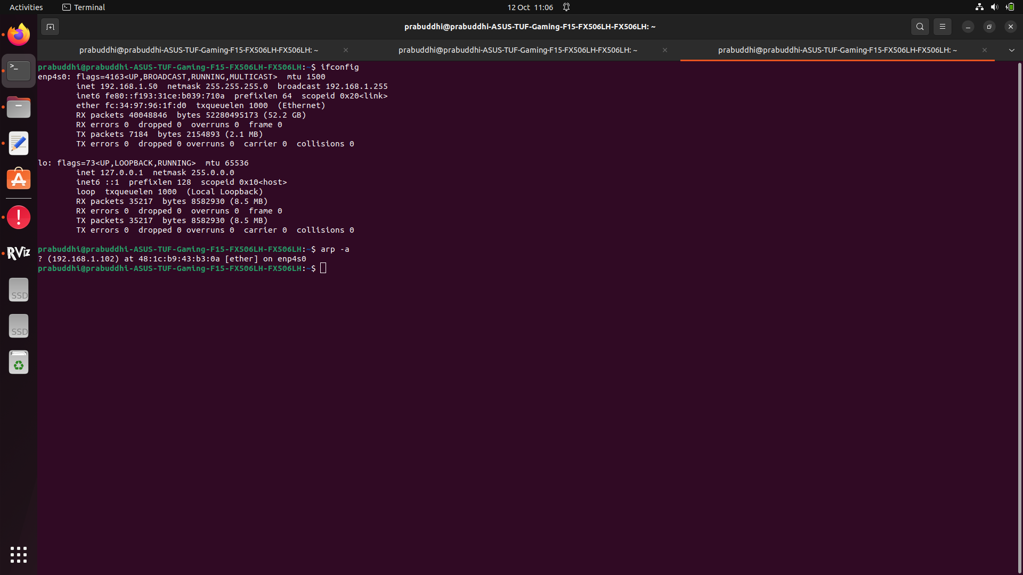Open the terminal hamburger menu
The height and width of the screenshot is (575, 1023).
[942, 26]
